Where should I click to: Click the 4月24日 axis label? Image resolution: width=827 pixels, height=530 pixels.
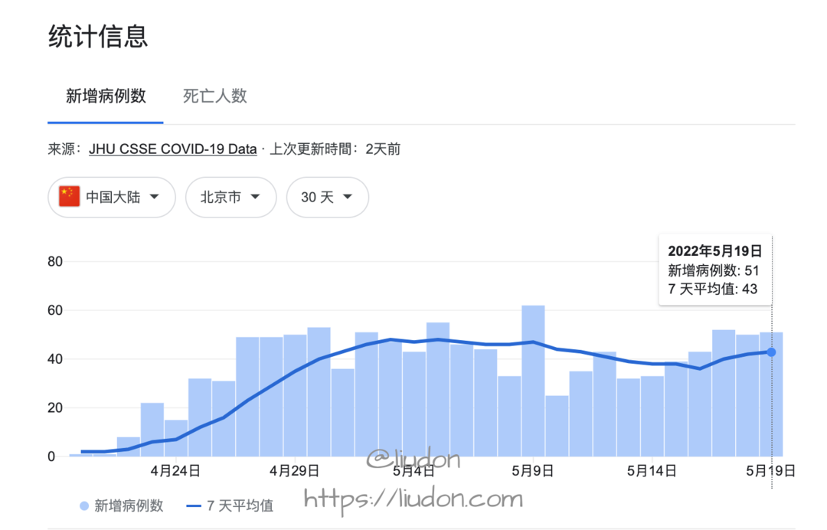click(x=175, y=471)
